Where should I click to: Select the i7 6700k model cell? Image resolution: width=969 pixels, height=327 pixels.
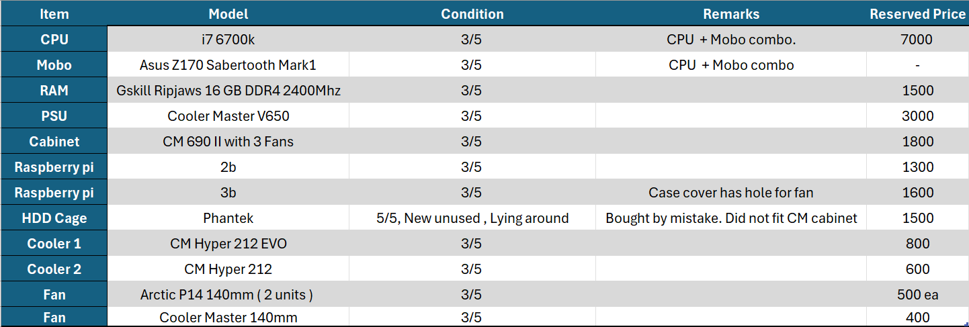tap(228, 40)
